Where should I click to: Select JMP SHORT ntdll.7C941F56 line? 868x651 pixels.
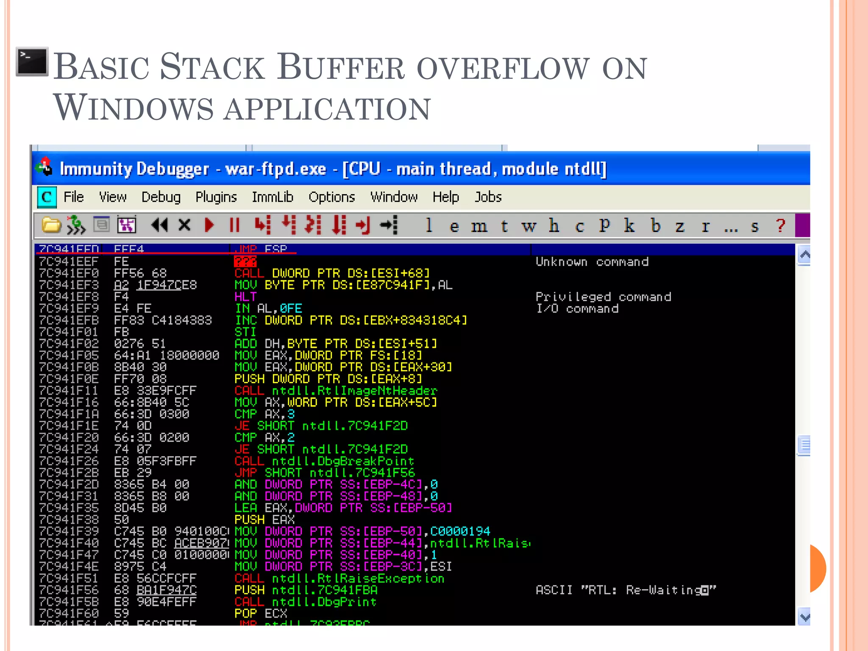[325, 473]
